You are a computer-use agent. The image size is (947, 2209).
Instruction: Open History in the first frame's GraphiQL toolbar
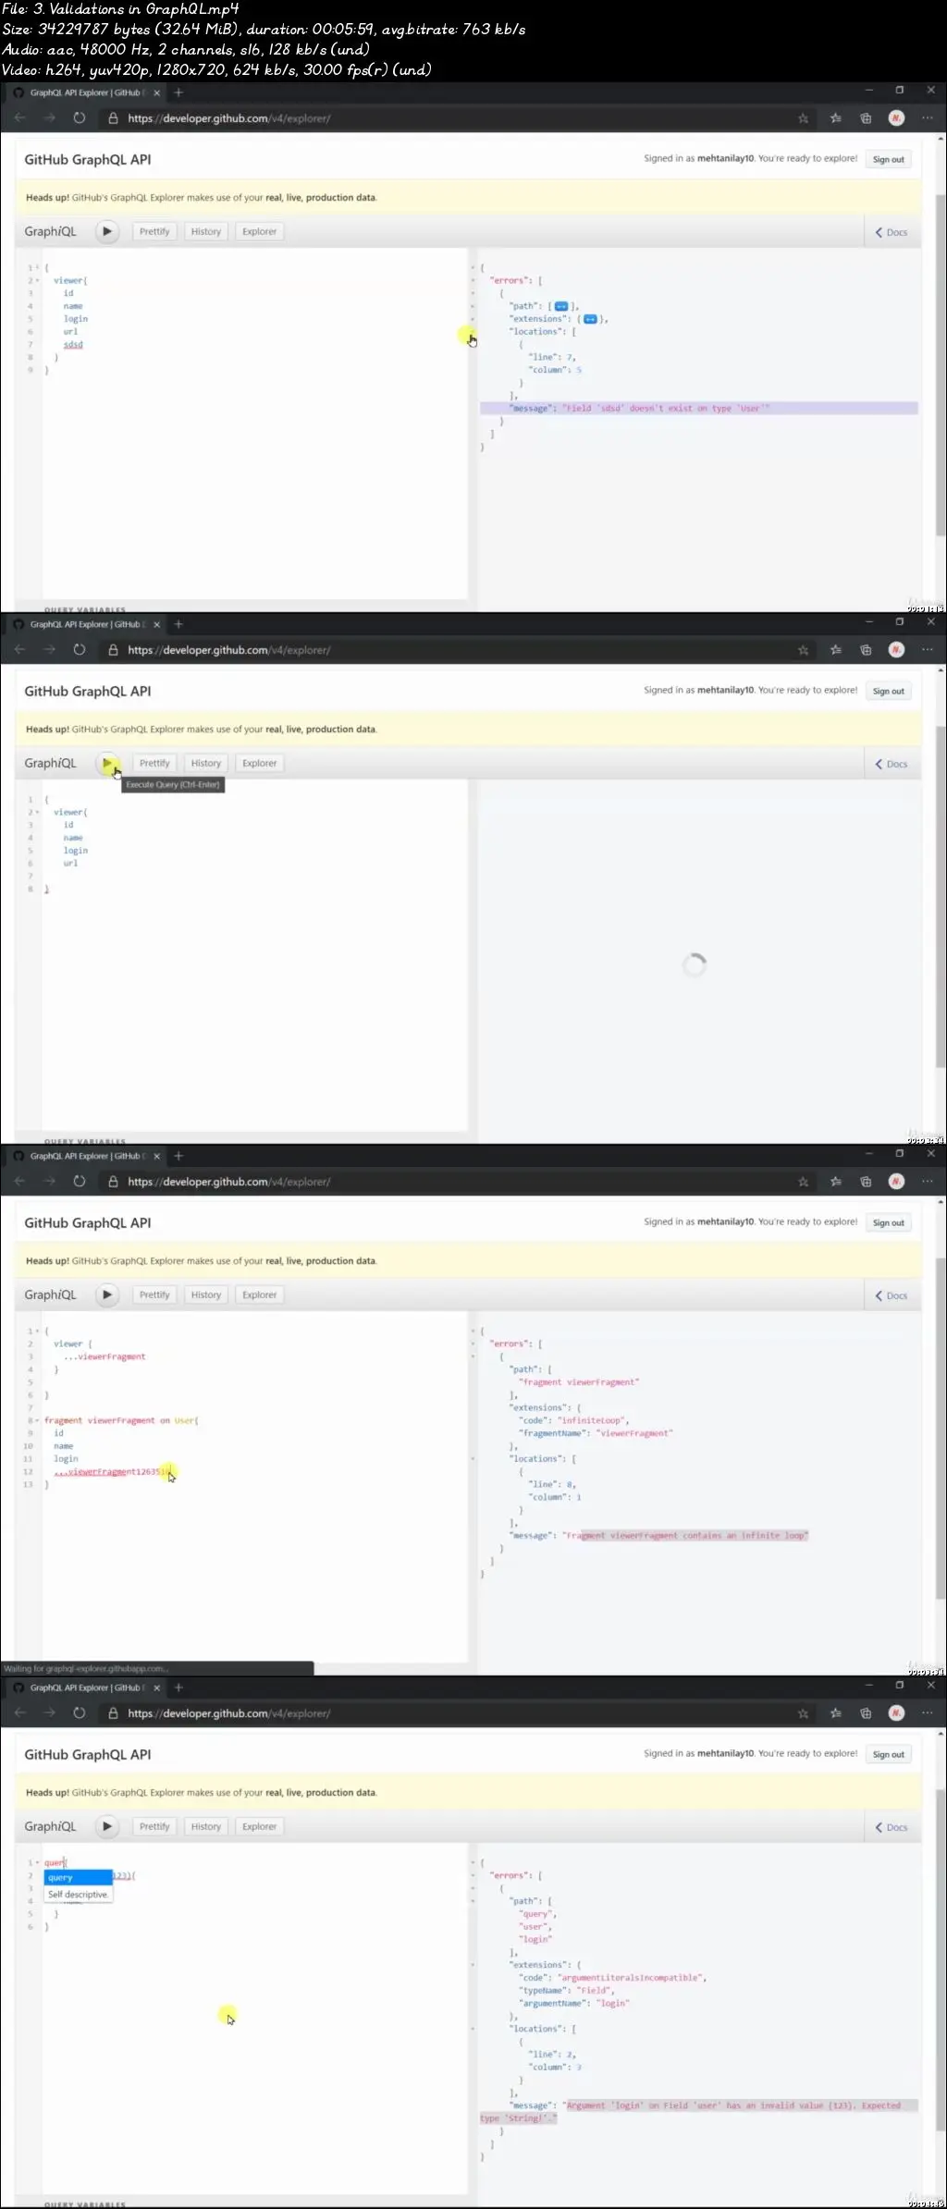pos(206,232)
